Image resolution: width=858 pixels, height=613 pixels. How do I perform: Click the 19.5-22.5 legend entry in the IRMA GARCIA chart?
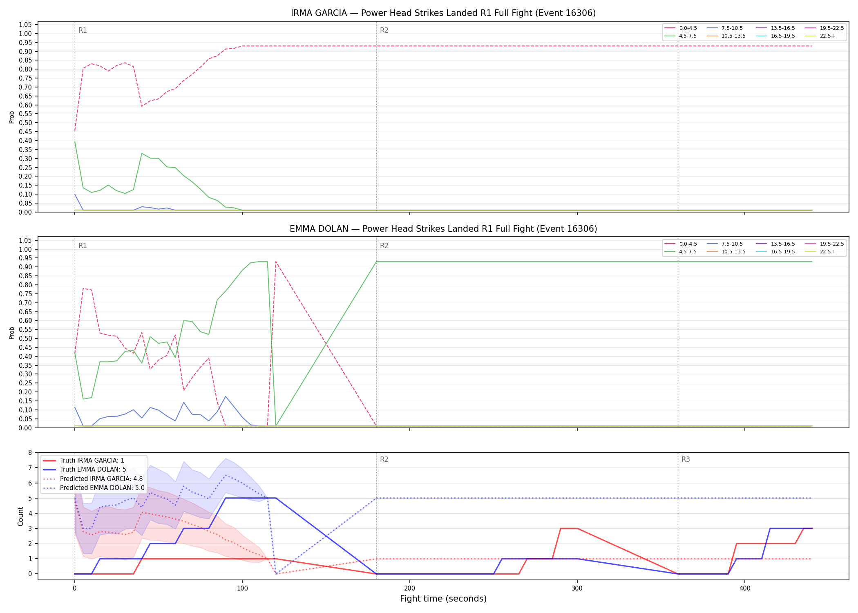click(824, 28)
